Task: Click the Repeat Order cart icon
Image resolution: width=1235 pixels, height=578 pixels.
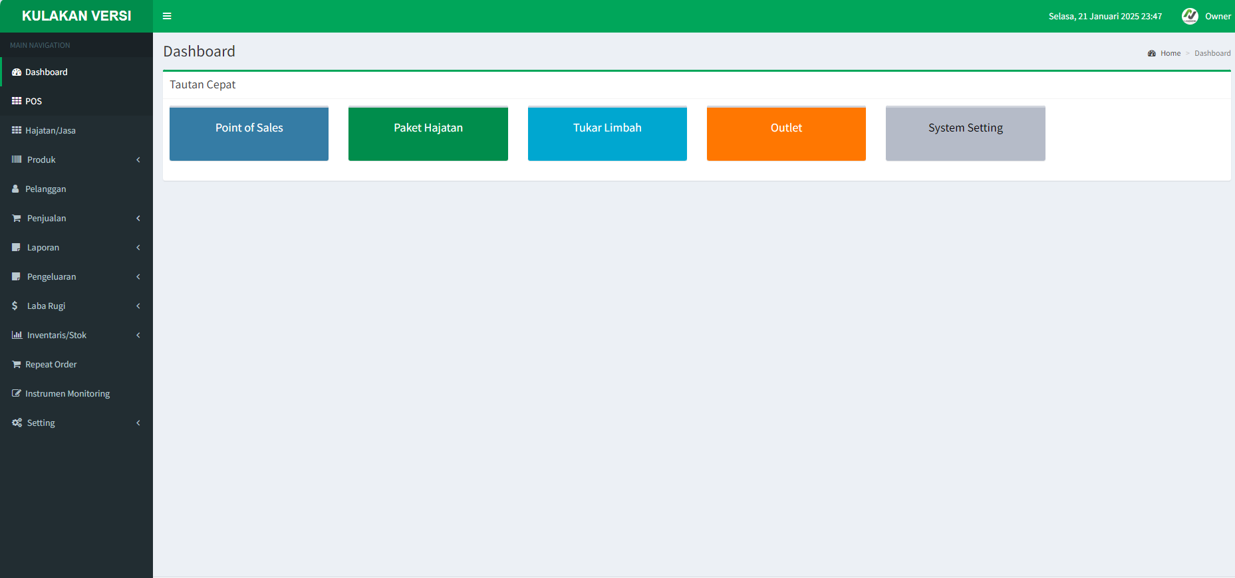Action: click(17, 364)
